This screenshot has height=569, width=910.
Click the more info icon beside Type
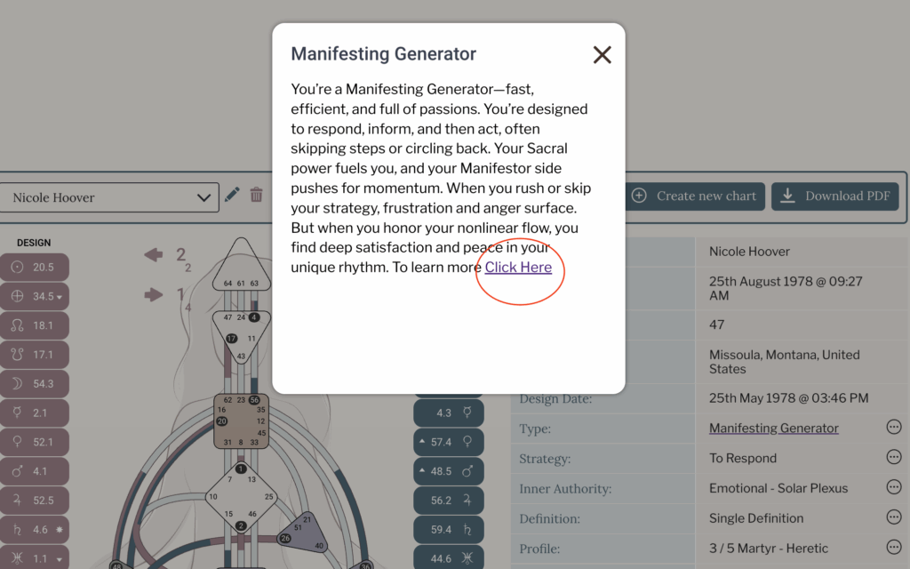coord(893,428)
